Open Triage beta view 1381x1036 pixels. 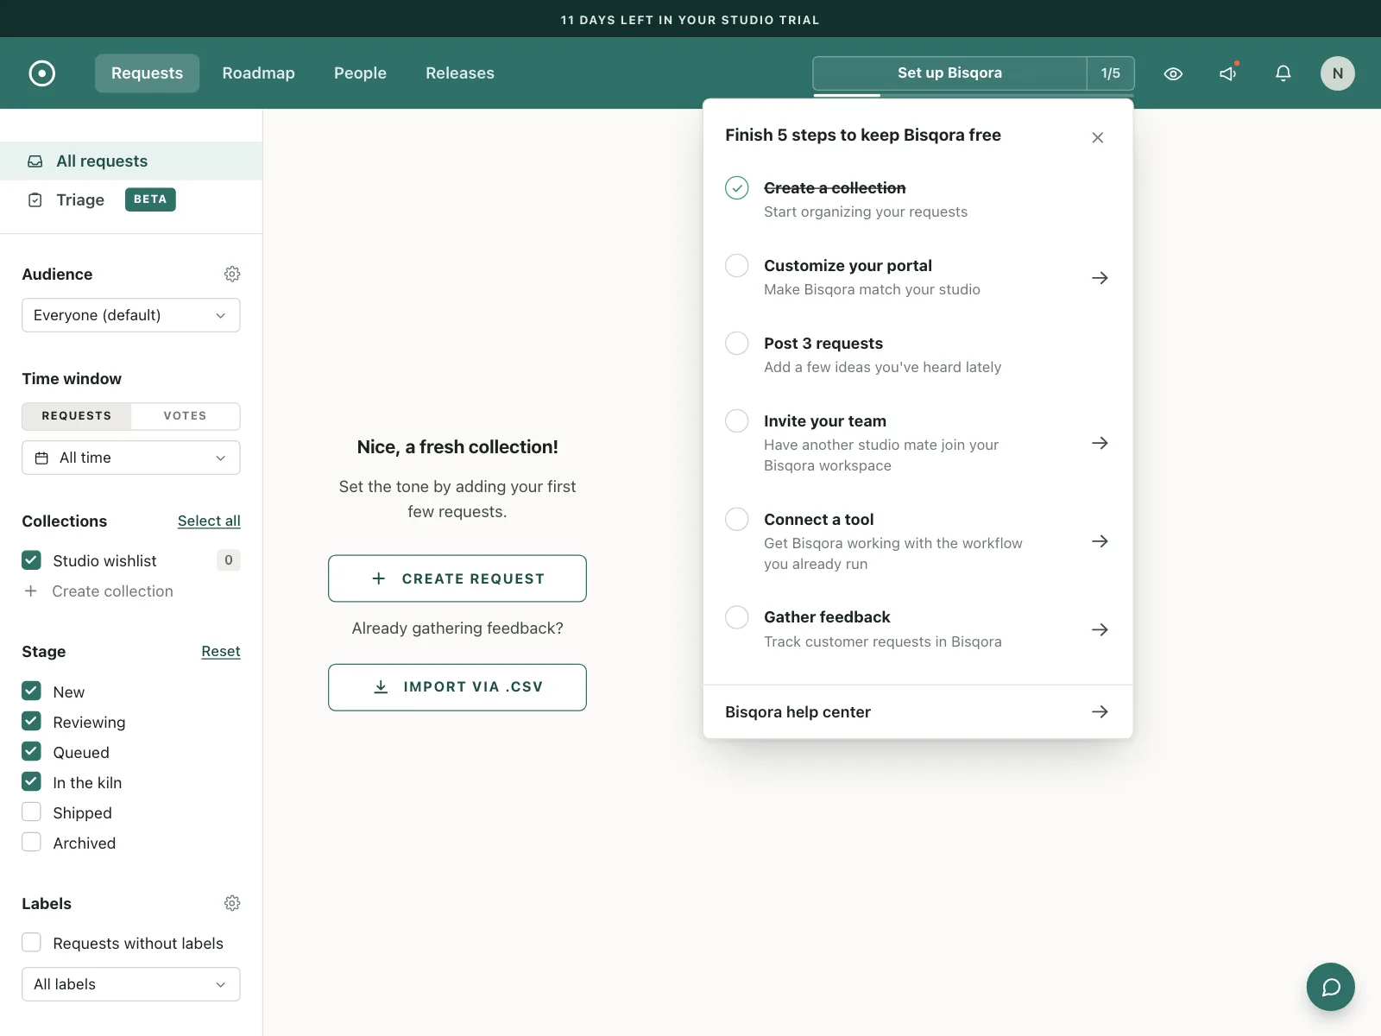click(131, 200)
